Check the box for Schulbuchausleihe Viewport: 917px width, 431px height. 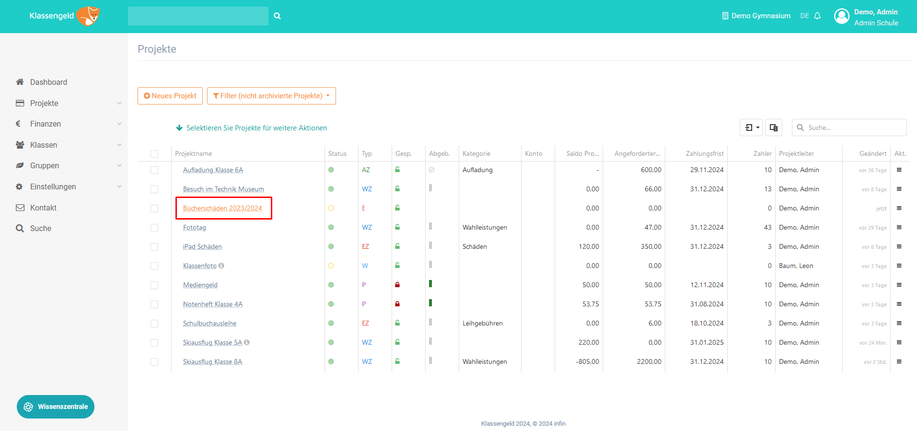coord(154,324)
